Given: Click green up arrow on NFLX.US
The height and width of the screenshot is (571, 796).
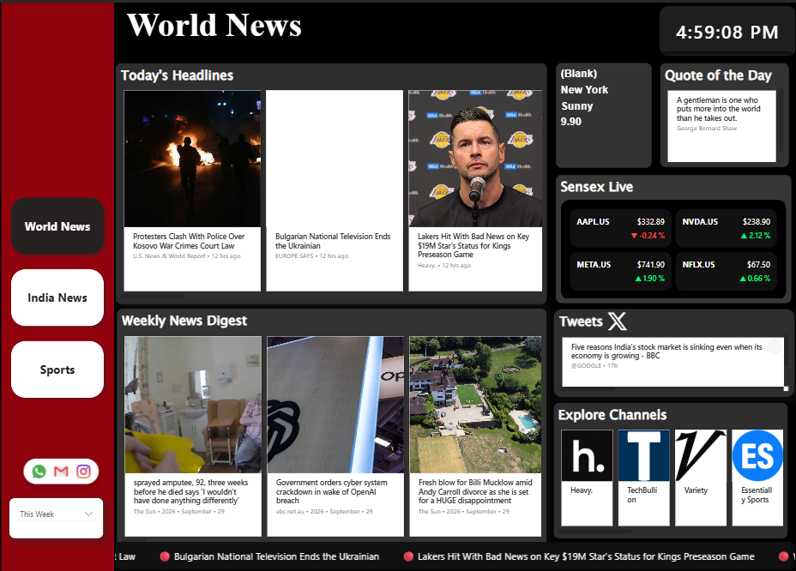Looking at the screenshot, I should [743, 279].
